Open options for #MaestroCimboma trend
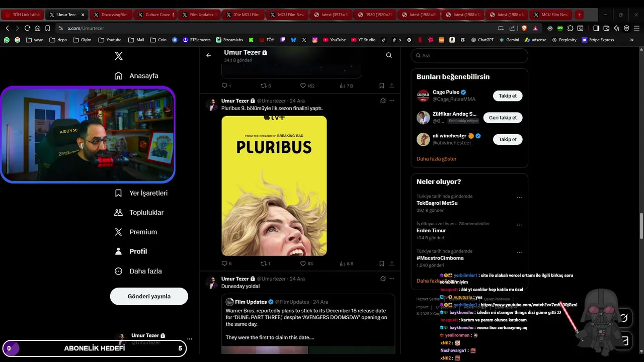644x362 pixels. (x=519, y=252)
